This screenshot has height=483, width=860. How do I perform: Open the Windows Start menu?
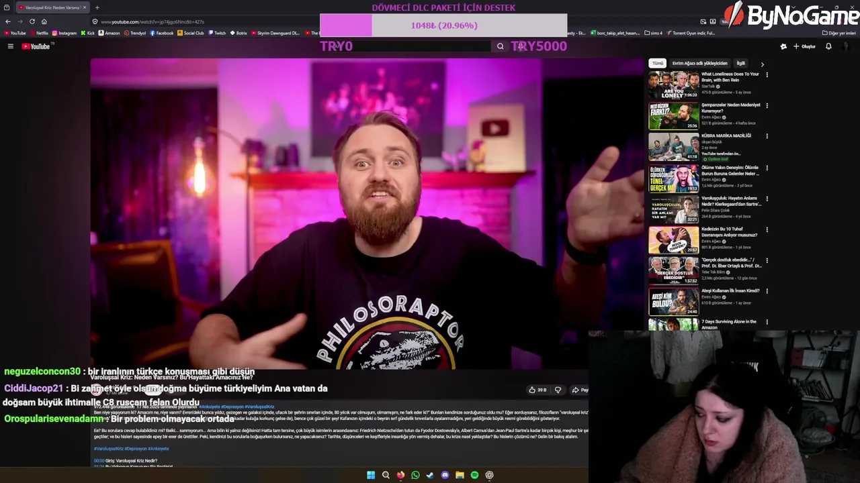371,475
